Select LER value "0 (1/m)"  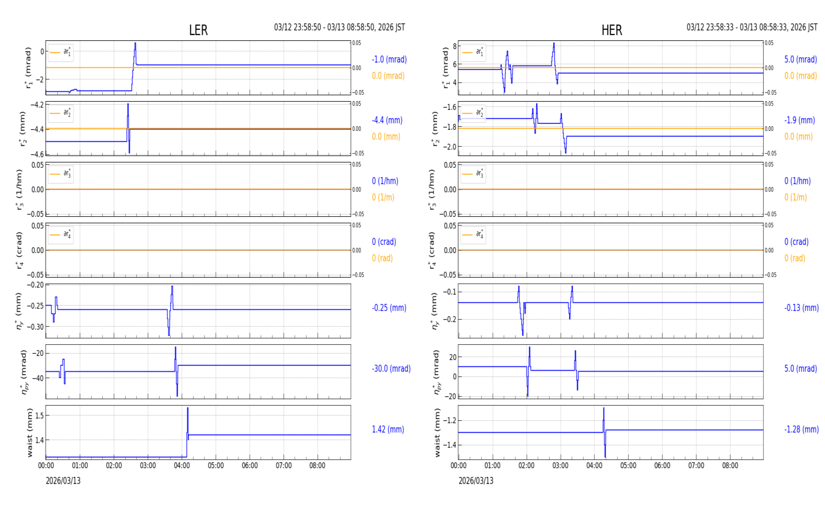click(383, 198)
